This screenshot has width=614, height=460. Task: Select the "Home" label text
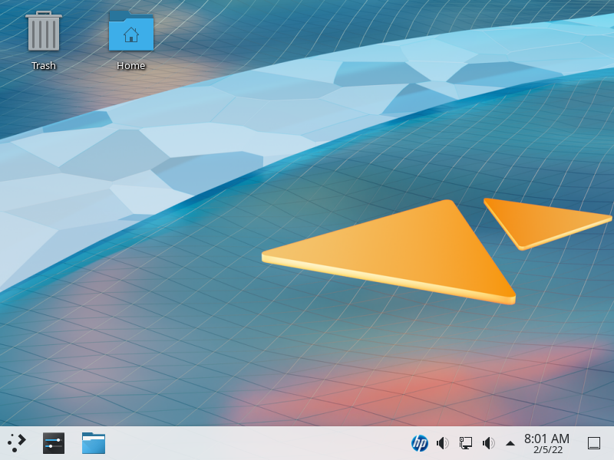pos(131,66)
